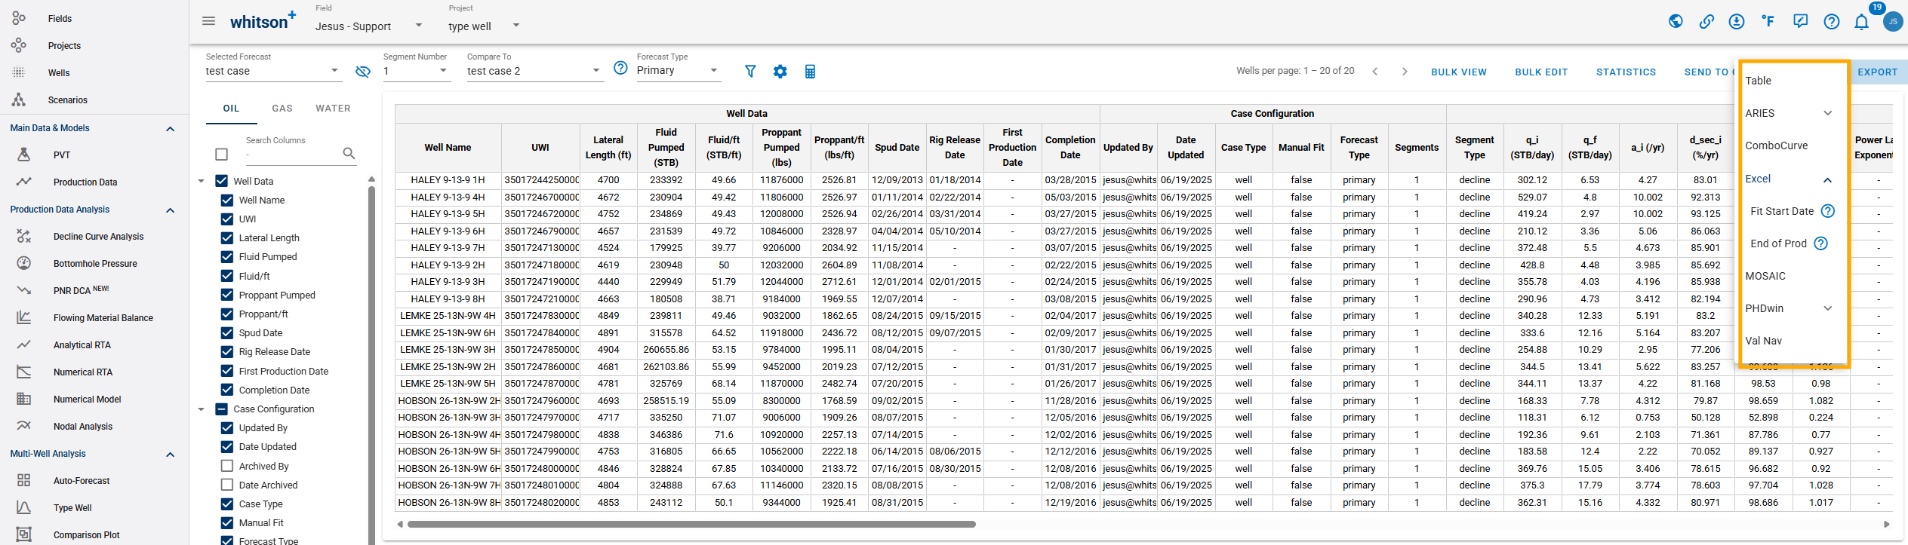
Task: Open Bottomhole Pressure in sidebar
Action: click(95, 263)
